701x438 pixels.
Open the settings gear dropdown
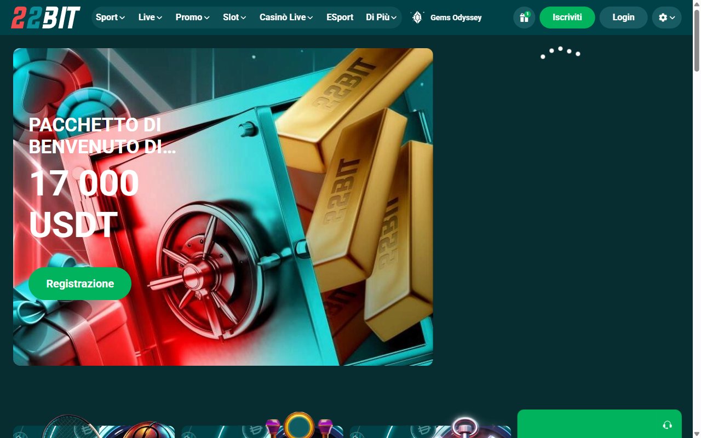point(666,18)
